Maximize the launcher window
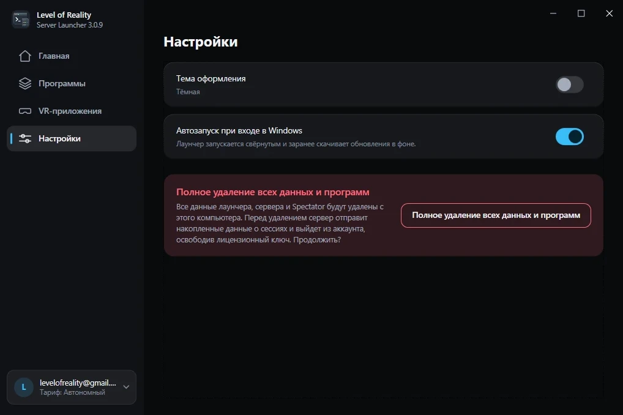Viewport: 623px width, 415px height. click(x=581, y=13)
